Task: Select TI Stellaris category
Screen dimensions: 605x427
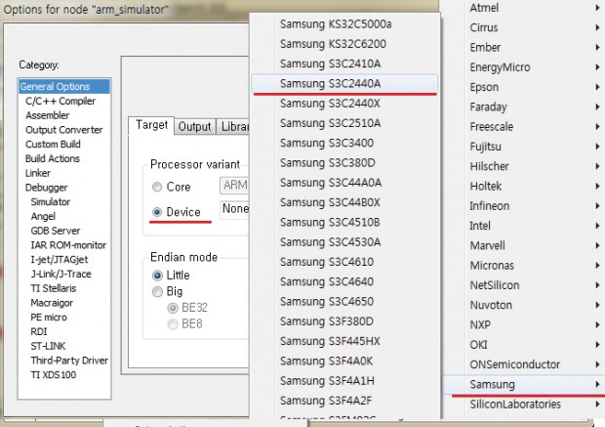Action: point(54,288)
